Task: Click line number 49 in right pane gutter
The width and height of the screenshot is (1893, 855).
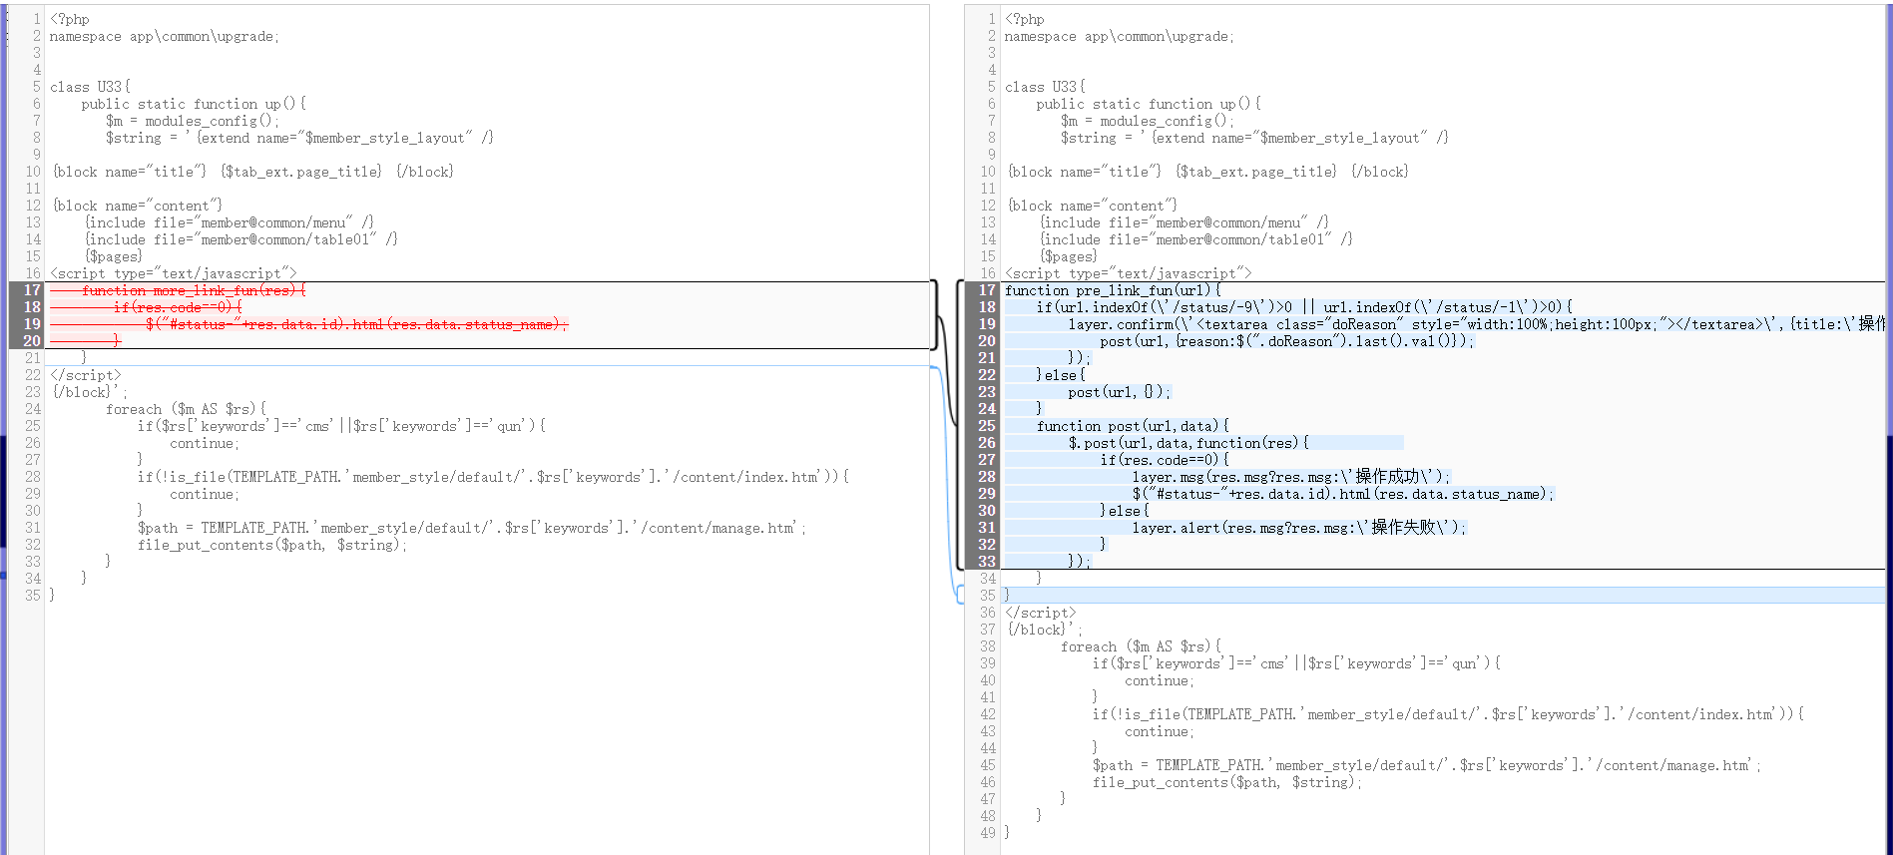Action: [987, 833]
